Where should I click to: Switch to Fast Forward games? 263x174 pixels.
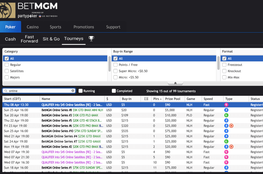pos(29,39)
